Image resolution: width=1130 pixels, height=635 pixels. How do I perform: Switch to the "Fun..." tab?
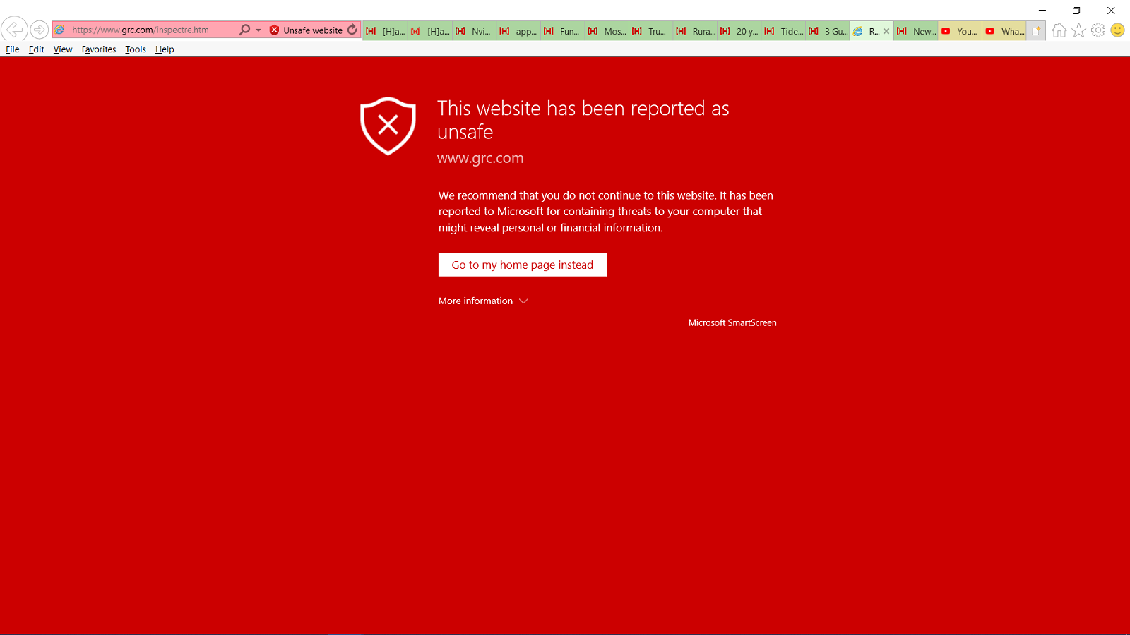[562, 31]
